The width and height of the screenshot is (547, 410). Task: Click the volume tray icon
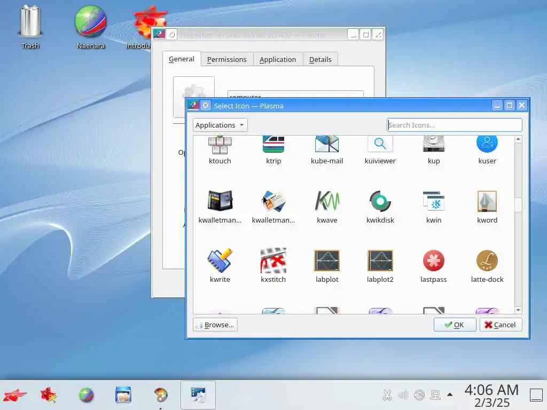tap(403, 395)
